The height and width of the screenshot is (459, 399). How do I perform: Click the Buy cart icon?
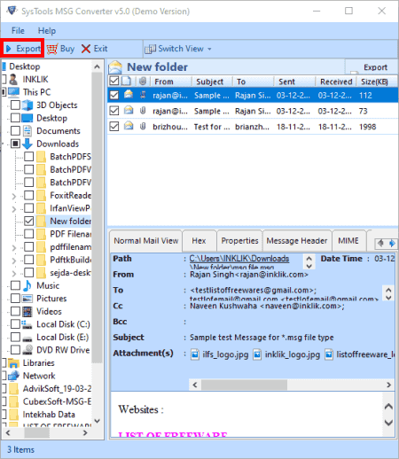click(x=52, y=49)
